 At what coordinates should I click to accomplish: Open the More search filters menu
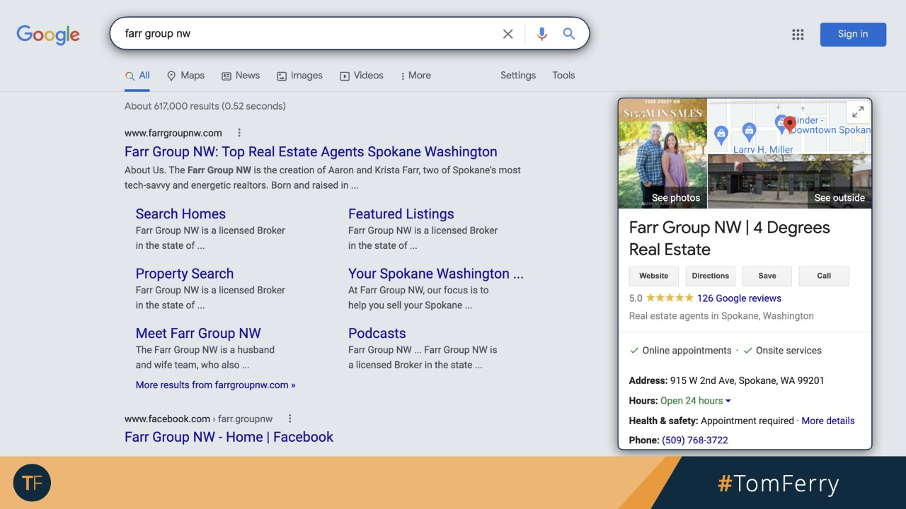tap(415, 76)
